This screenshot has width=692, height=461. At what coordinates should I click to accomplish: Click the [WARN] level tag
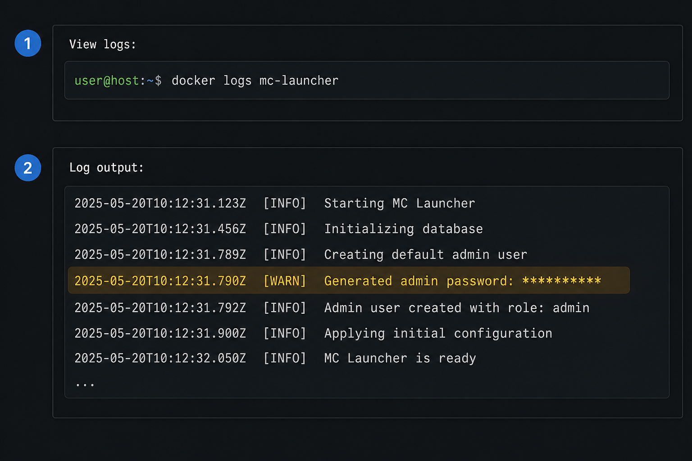[285, 281]
